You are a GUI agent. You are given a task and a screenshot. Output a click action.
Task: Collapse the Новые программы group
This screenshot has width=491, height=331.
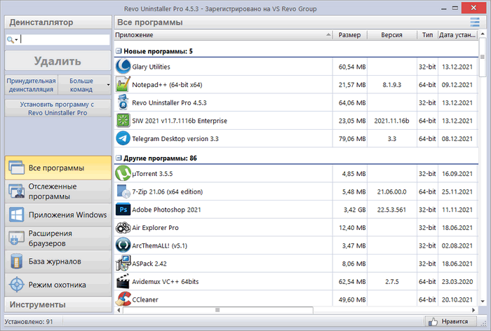pyautogui.click(x=119, y=51)
